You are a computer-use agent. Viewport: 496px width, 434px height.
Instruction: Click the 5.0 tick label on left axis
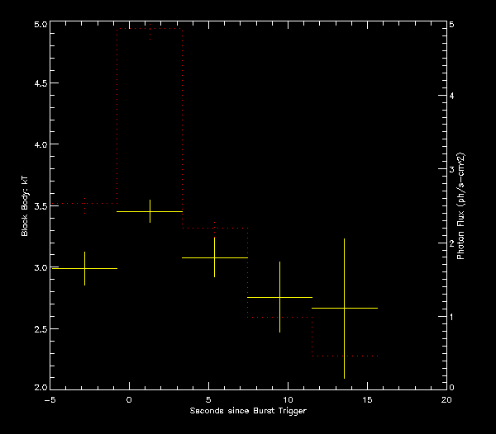coord(38,26)
